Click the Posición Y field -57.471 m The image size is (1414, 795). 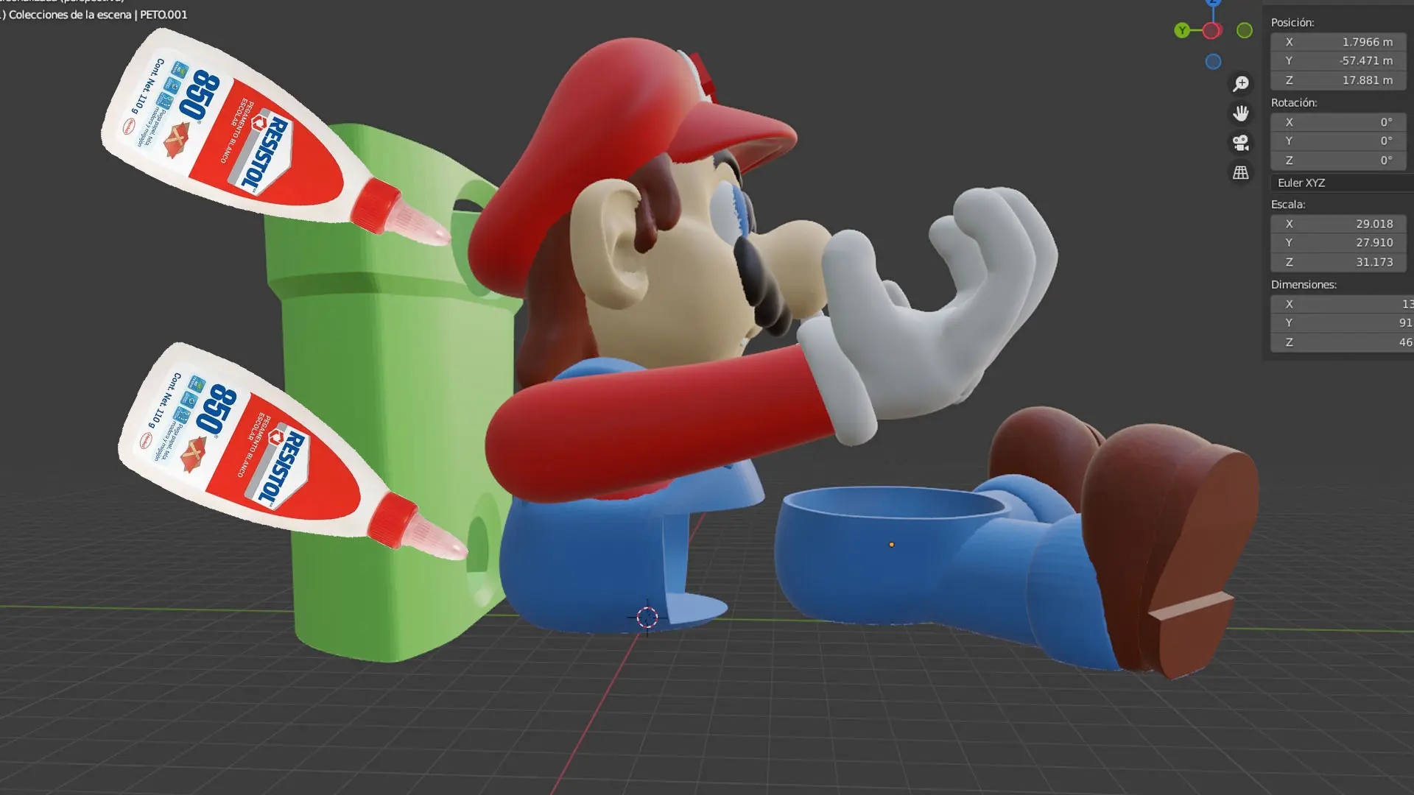[x=1338, y=60]
